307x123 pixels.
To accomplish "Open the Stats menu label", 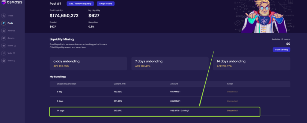I will coord(10,61).
